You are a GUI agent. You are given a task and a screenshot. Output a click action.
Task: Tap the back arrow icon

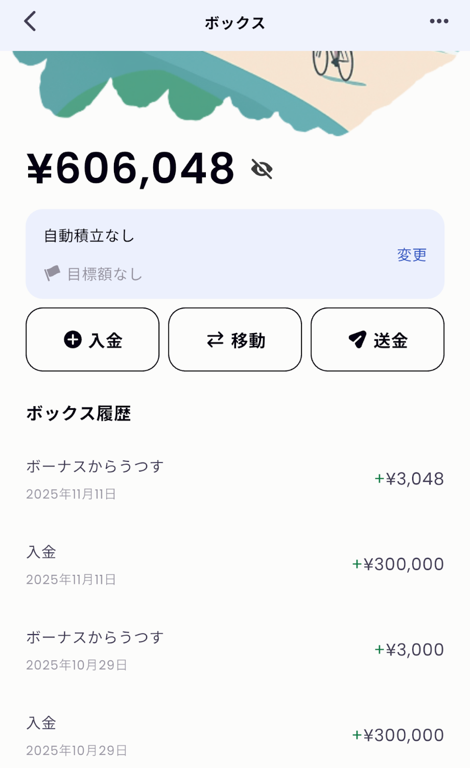tap(30, 22)
